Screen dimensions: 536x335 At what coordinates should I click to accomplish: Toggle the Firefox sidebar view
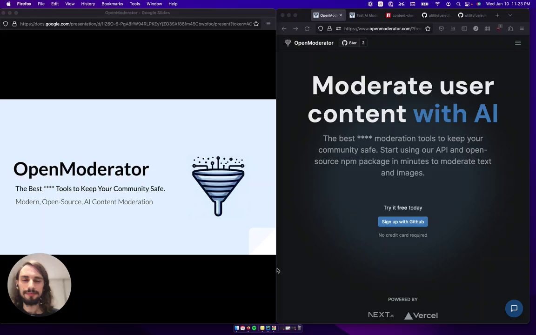tap(464, 28)
